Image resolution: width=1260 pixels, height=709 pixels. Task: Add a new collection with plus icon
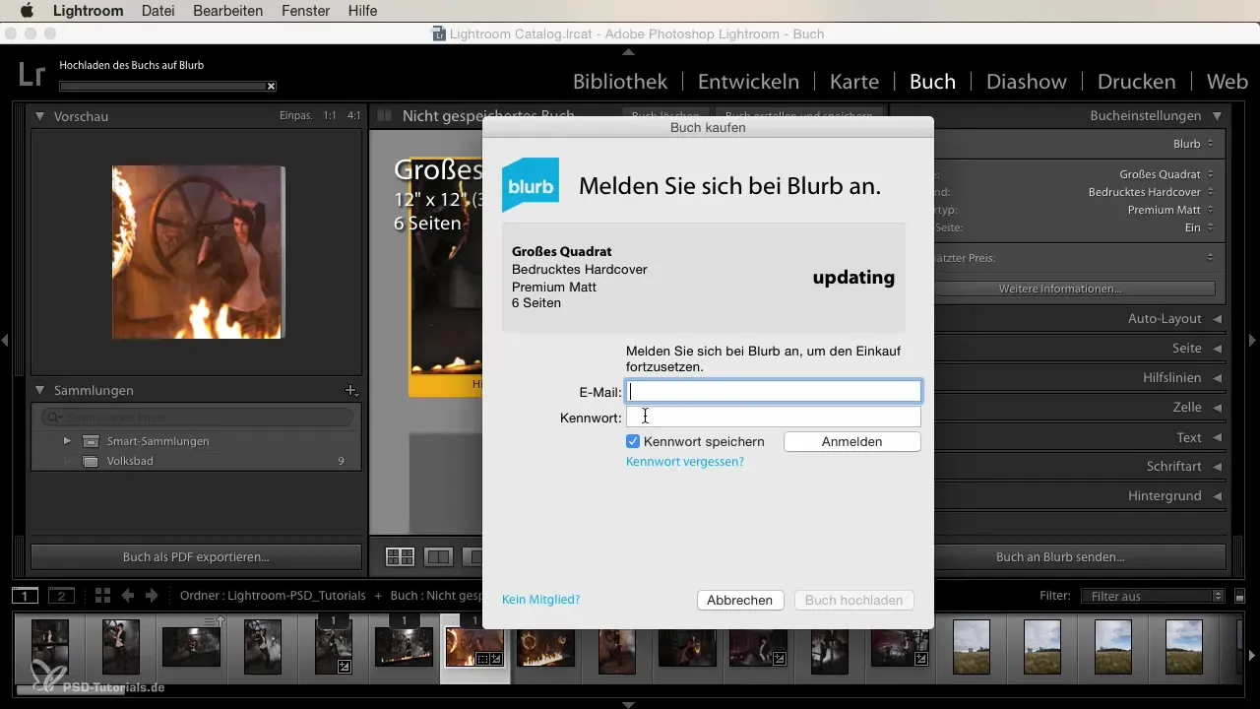350,391
